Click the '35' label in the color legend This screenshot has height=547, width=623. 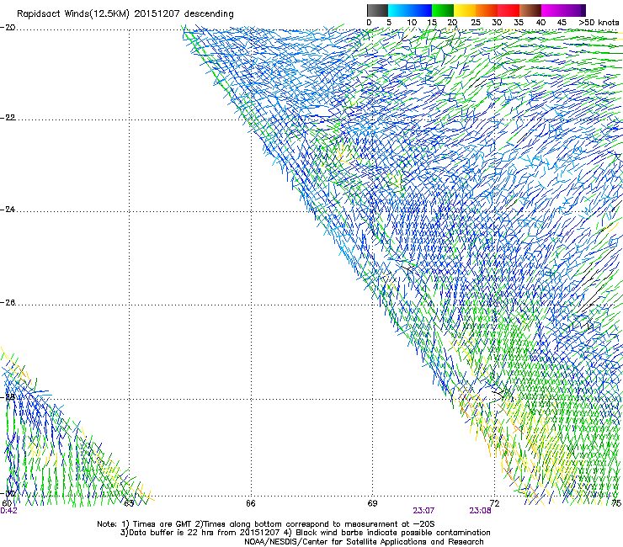519,23
